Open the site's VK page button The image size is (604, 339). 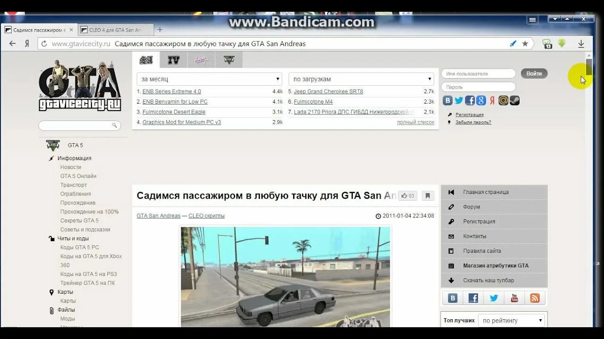[453, 298]
